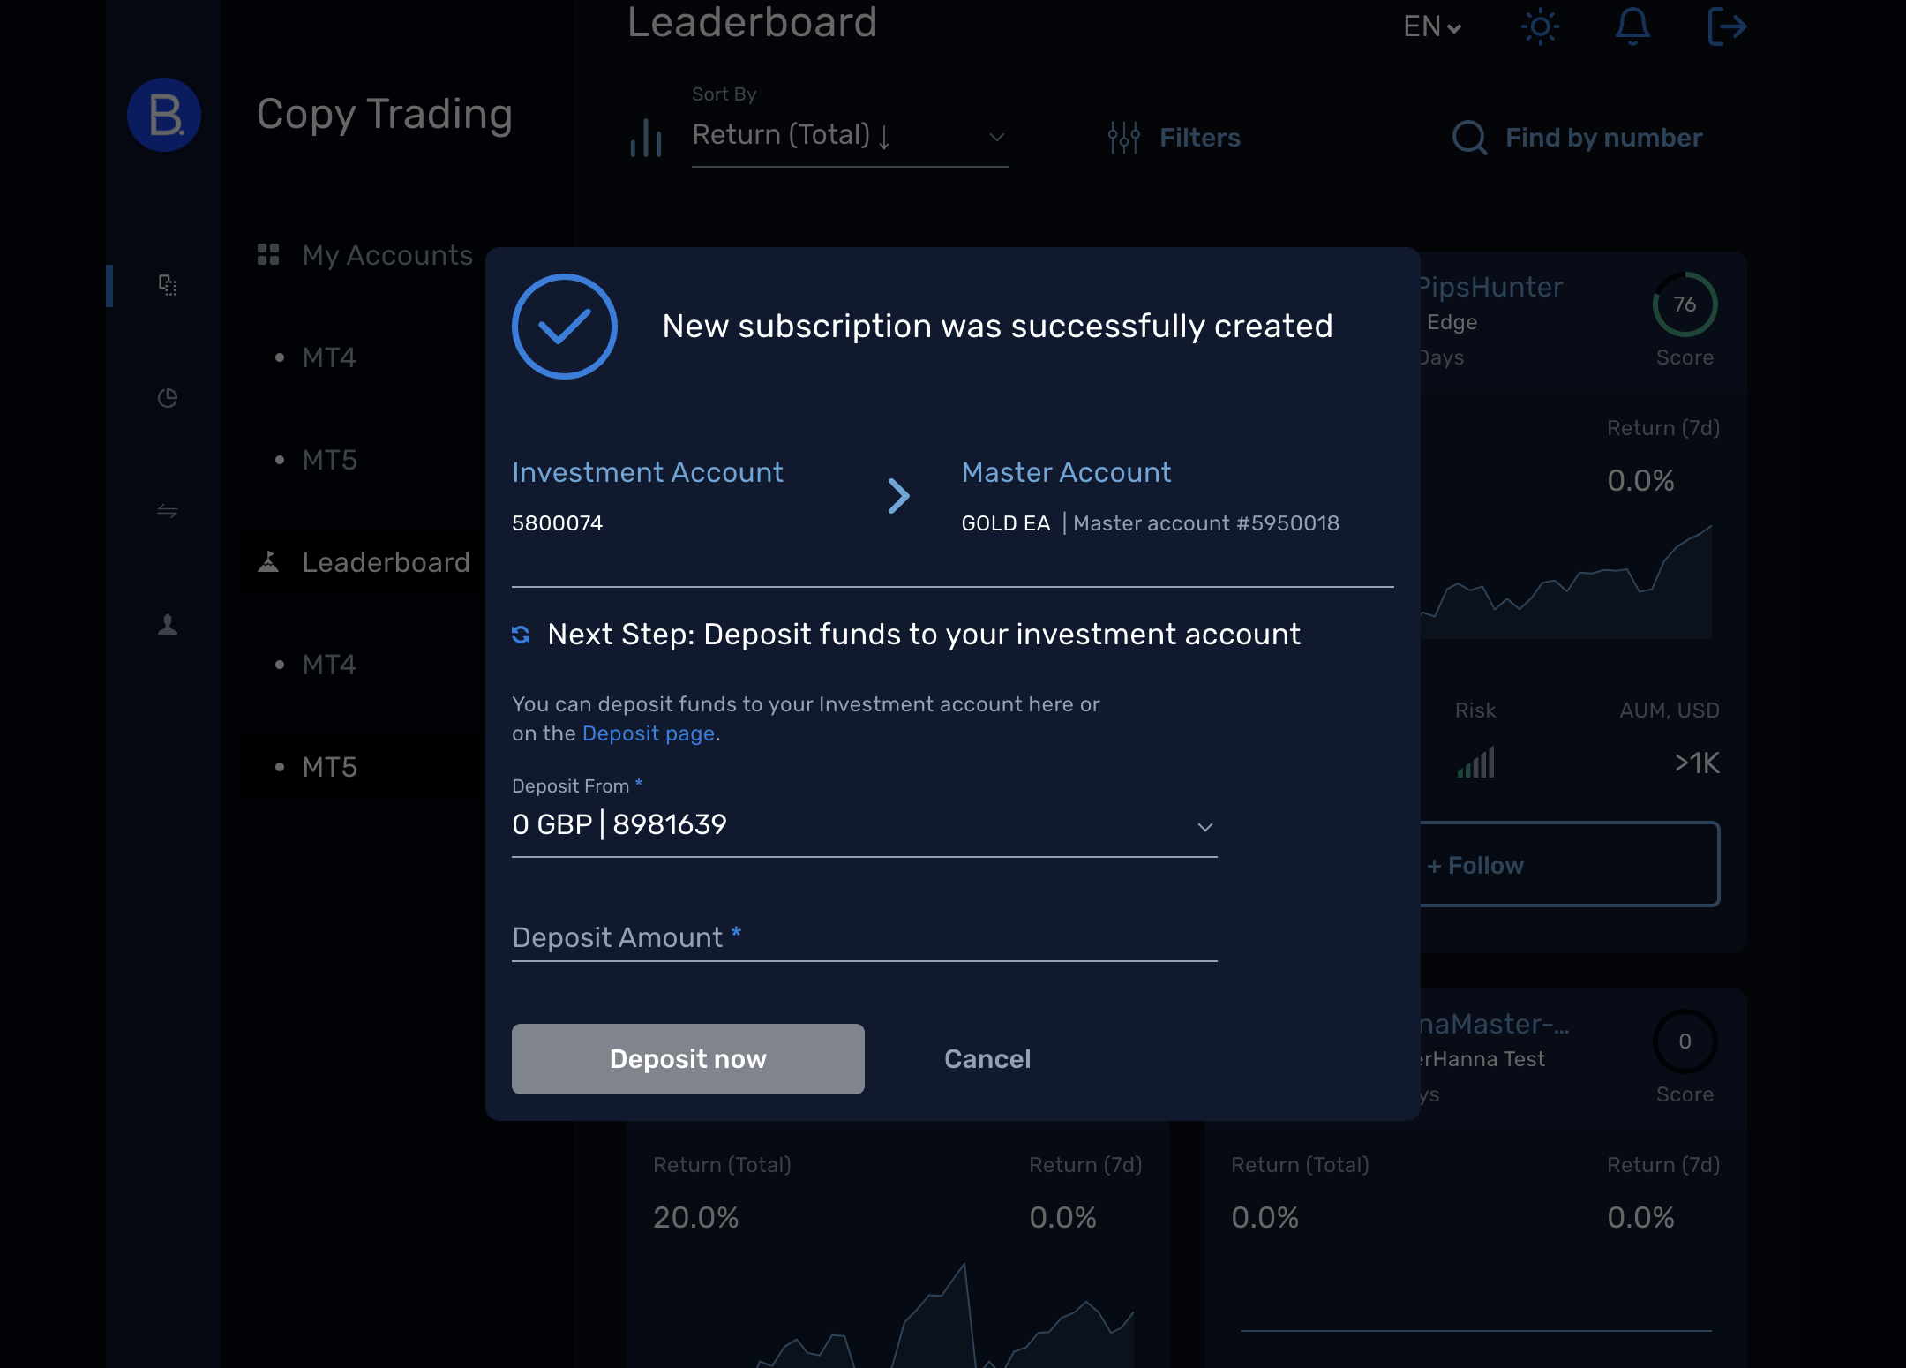Image resolution: width=1906 pixels, height=1368 pixels.
Task: Open the Deposit page link
Action: click(x=649, y=733)
